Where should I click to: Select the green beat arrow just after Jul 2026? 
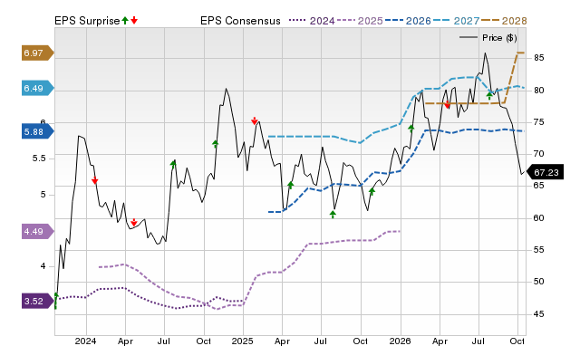pyautogui.click(x=489, y=96)
